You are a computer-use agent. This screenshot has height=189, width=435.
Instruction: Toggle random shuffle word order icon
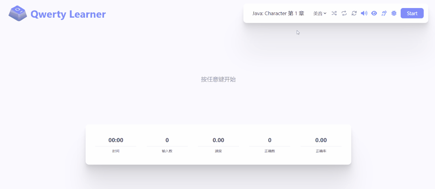coord(334,13)
